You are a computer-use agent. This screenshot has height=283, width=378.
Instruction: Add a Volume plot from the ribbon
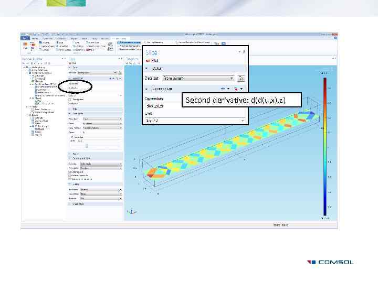44,42
